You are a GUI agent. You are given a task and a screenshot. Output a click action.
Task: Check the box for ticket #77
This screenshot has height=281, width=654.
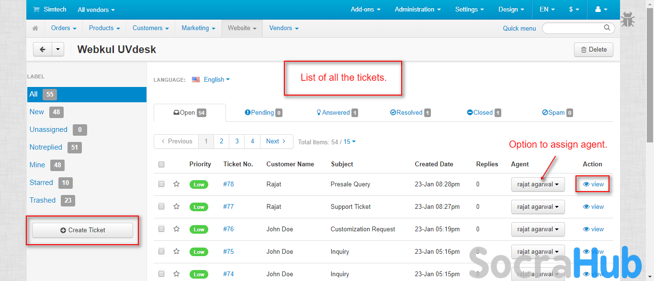pyautogui.click(x=161, y=206)
